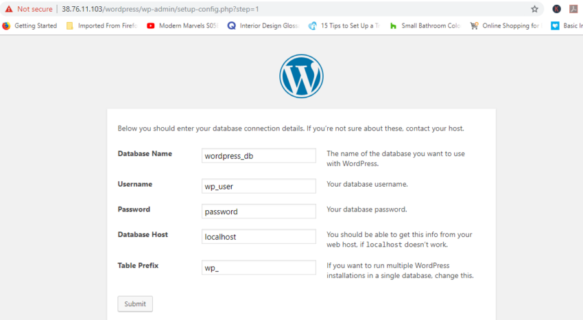
Task: Click the 'If you want to run multiple WordPress' description
Action: click(400, 271)
